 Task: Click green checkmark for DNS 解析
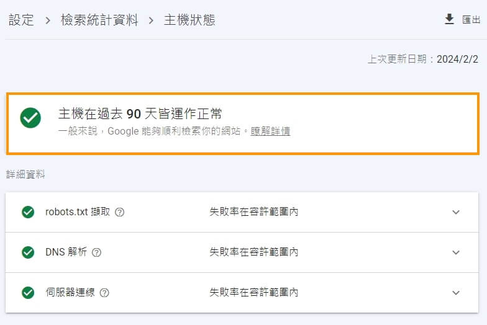28,252
